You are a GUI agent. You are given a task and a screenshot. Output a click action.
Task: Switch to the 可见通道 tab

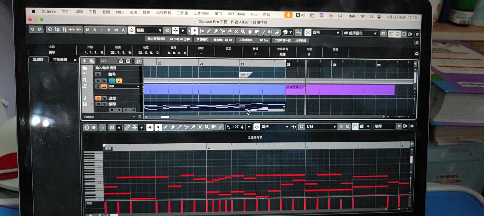(x=60, y=60)
